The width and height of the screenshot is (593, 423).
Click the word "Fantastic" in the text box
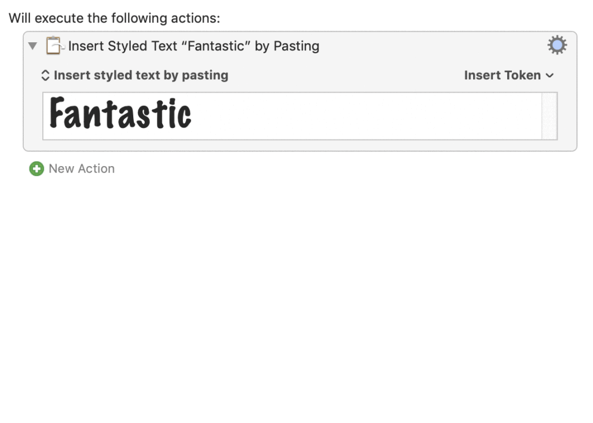coord(120,114)
